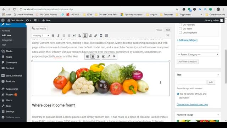Click the Add Media button
This screenshot has width=227, height=128.
pyautogui.click(x=39, y=28)
